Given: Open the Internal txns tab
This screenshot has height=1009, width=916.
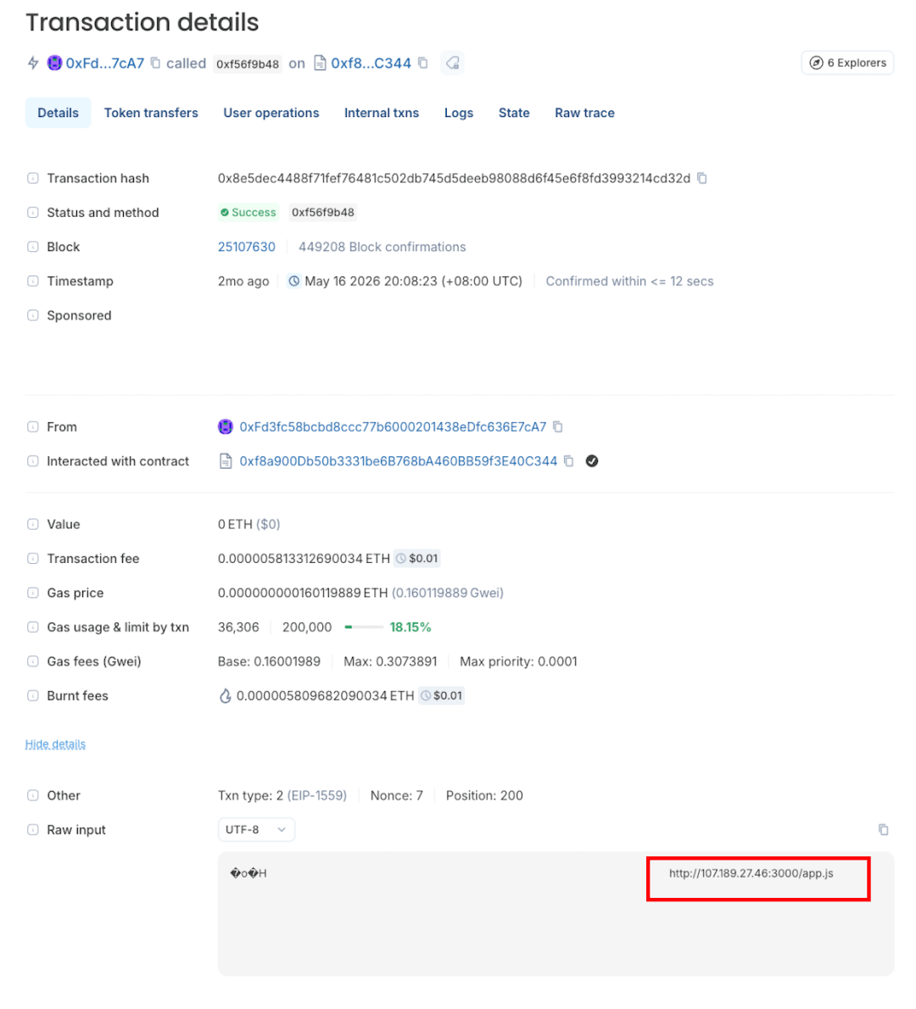Looking at the screenshot, I should pos(382,113).
